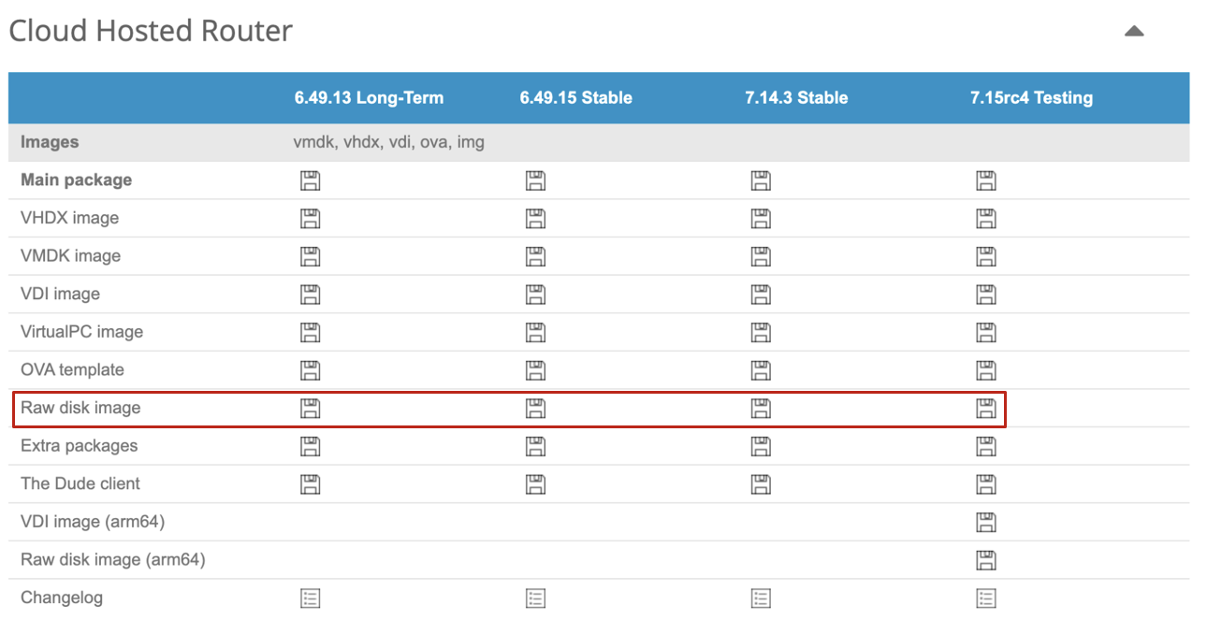Collapse the Cloud Hosted Router section
Viewport: 1207px width, 634px height.
[x=1134, y=30]
